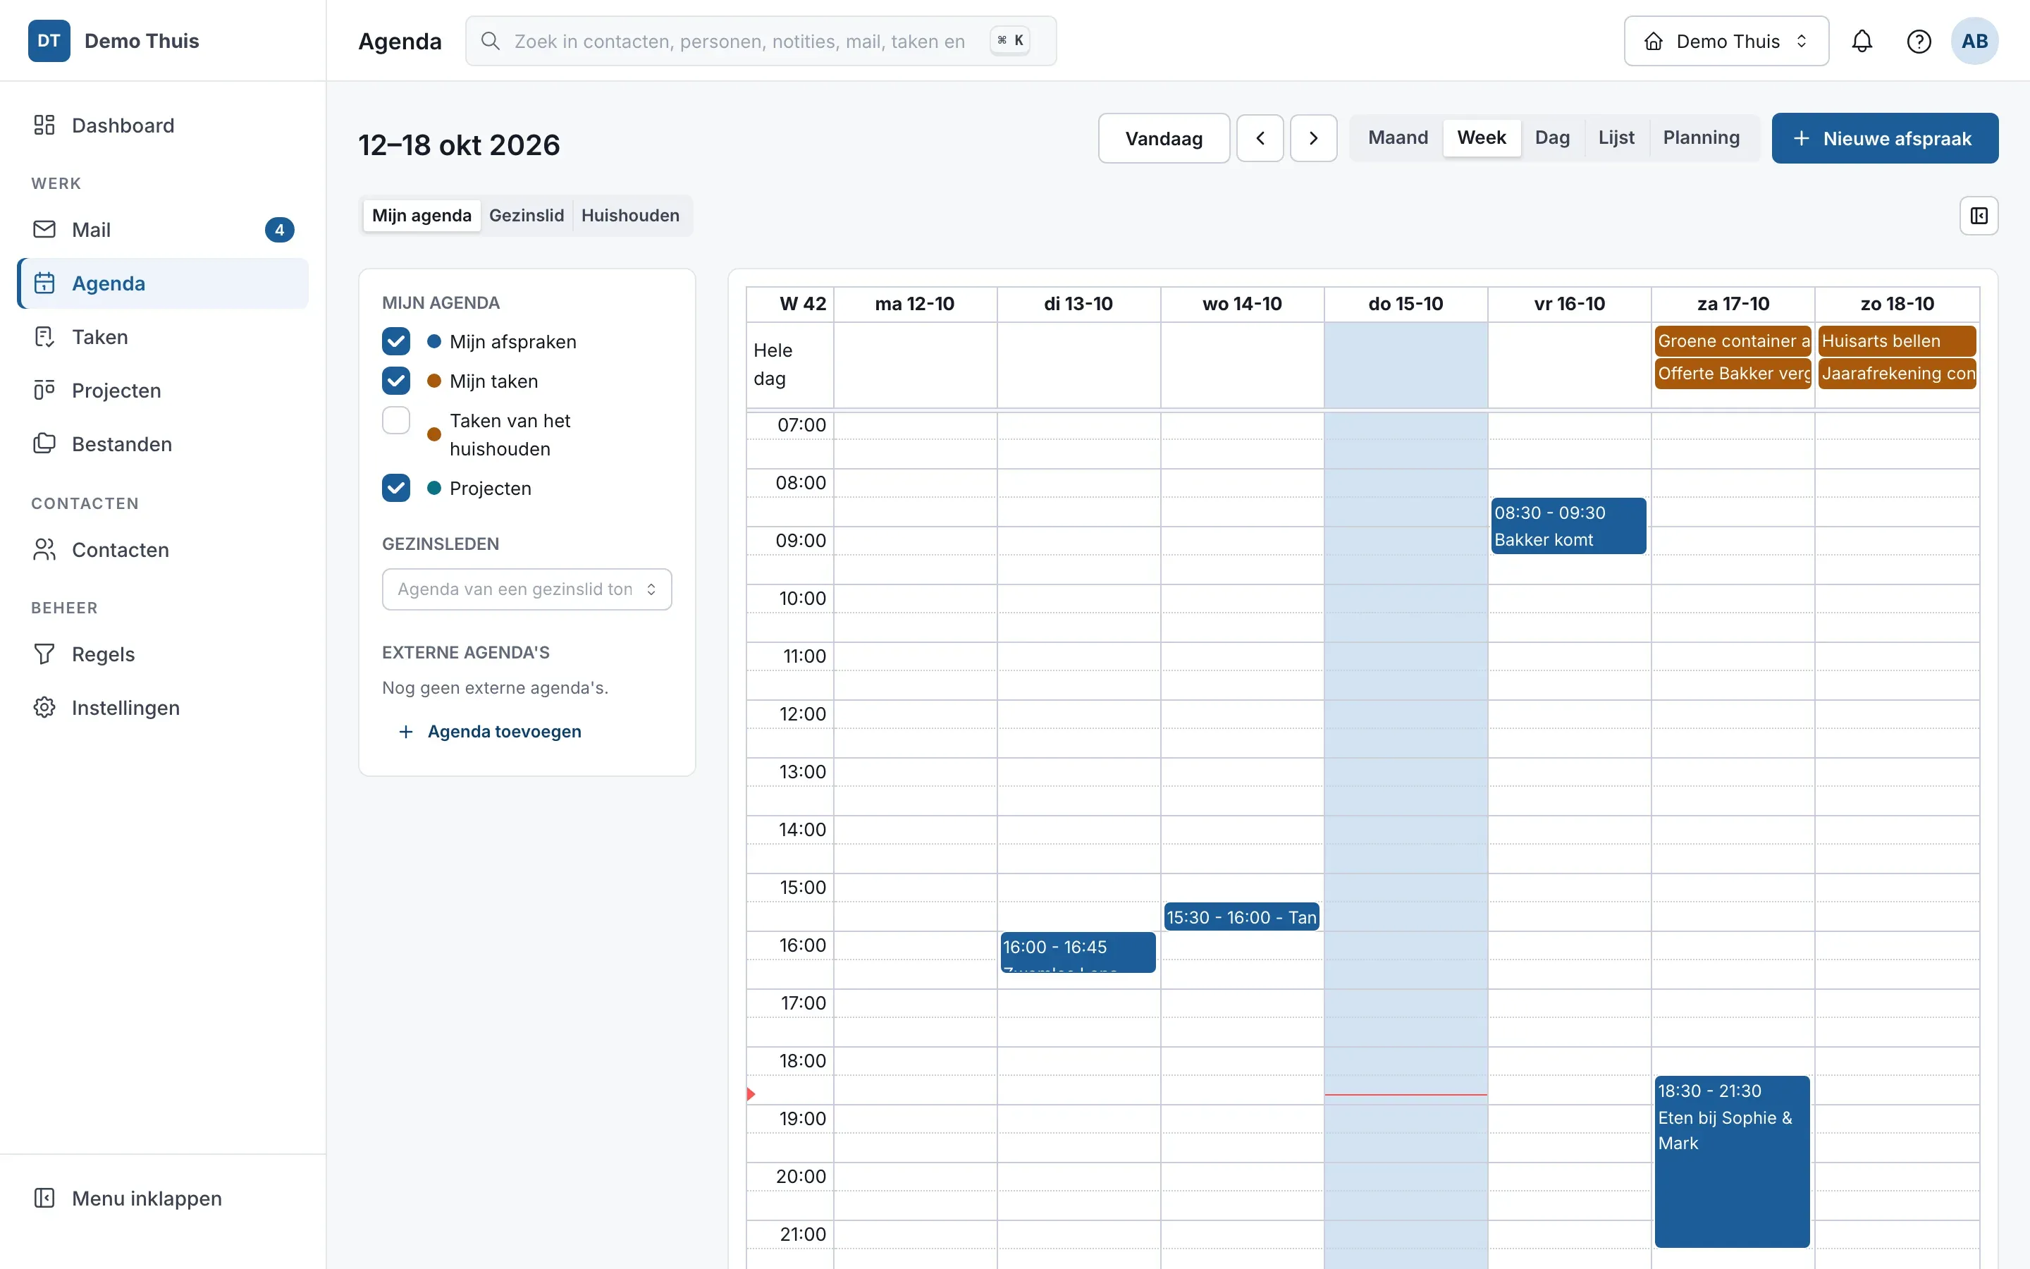
Task: Select the Gezinslid tab
Action: (527, 216)
